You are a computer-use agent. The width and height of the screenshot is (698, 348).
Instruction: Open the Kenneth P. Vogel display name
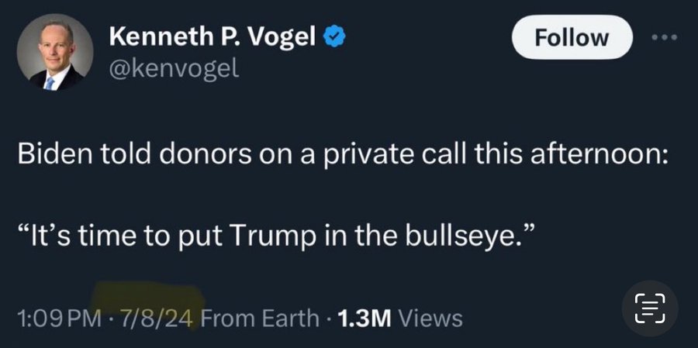tap(212, 36)
